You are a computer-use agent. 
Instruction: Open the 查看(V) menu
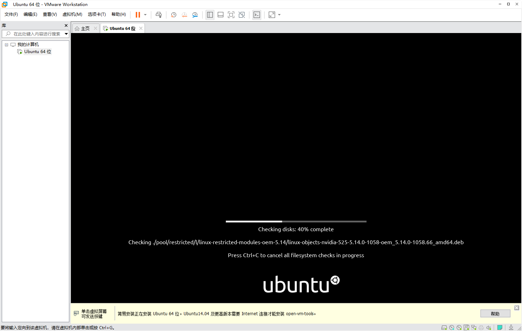(50, 14)
